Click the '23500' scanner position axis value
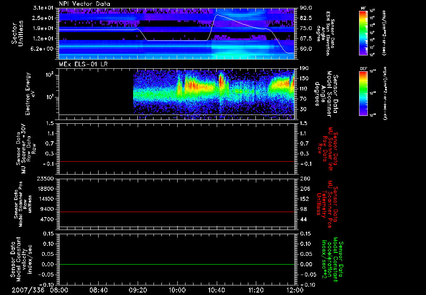 [x=46, y=179]
